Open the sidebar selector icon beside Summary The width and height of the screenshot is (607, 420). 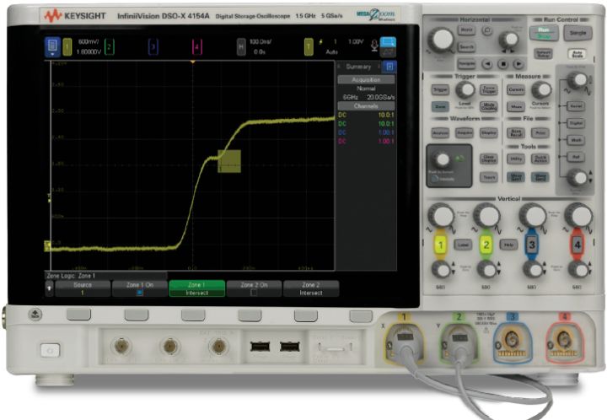[389, 67]
